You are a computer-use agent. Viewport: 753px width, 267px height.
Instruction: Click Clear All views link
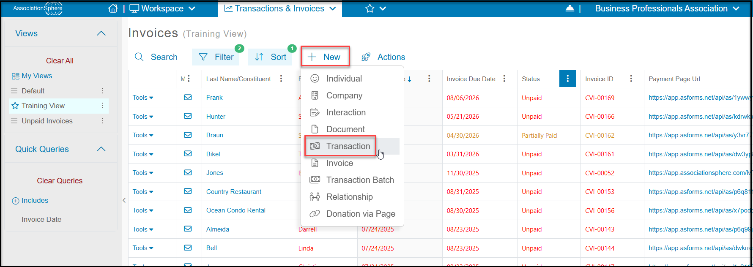(x=60, y=61)
